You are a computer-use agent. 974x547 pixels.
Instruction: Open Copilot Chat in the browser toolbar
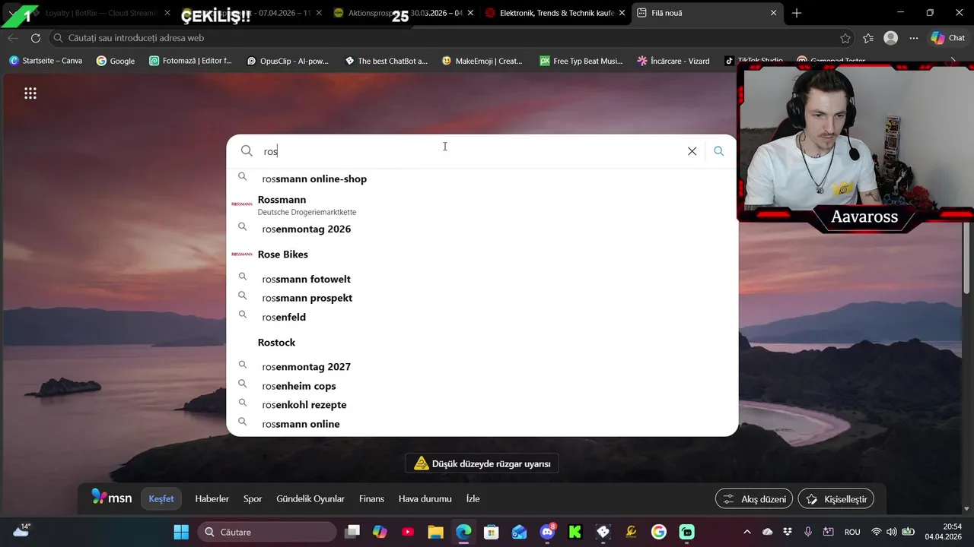[x=948, y=38]
